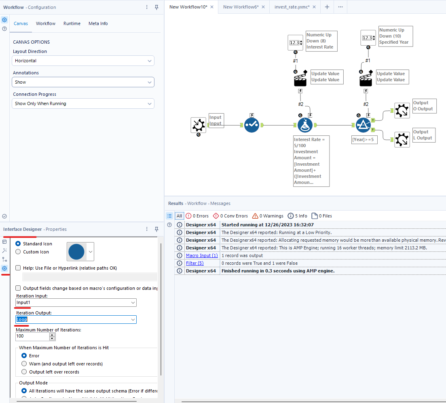Click the Formula tool flask icon
The width and height of the screenshot is (446, 403).
(x=304, y=125)
